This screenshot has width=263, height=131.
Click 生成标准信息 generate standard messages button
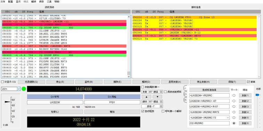[209, 90]
